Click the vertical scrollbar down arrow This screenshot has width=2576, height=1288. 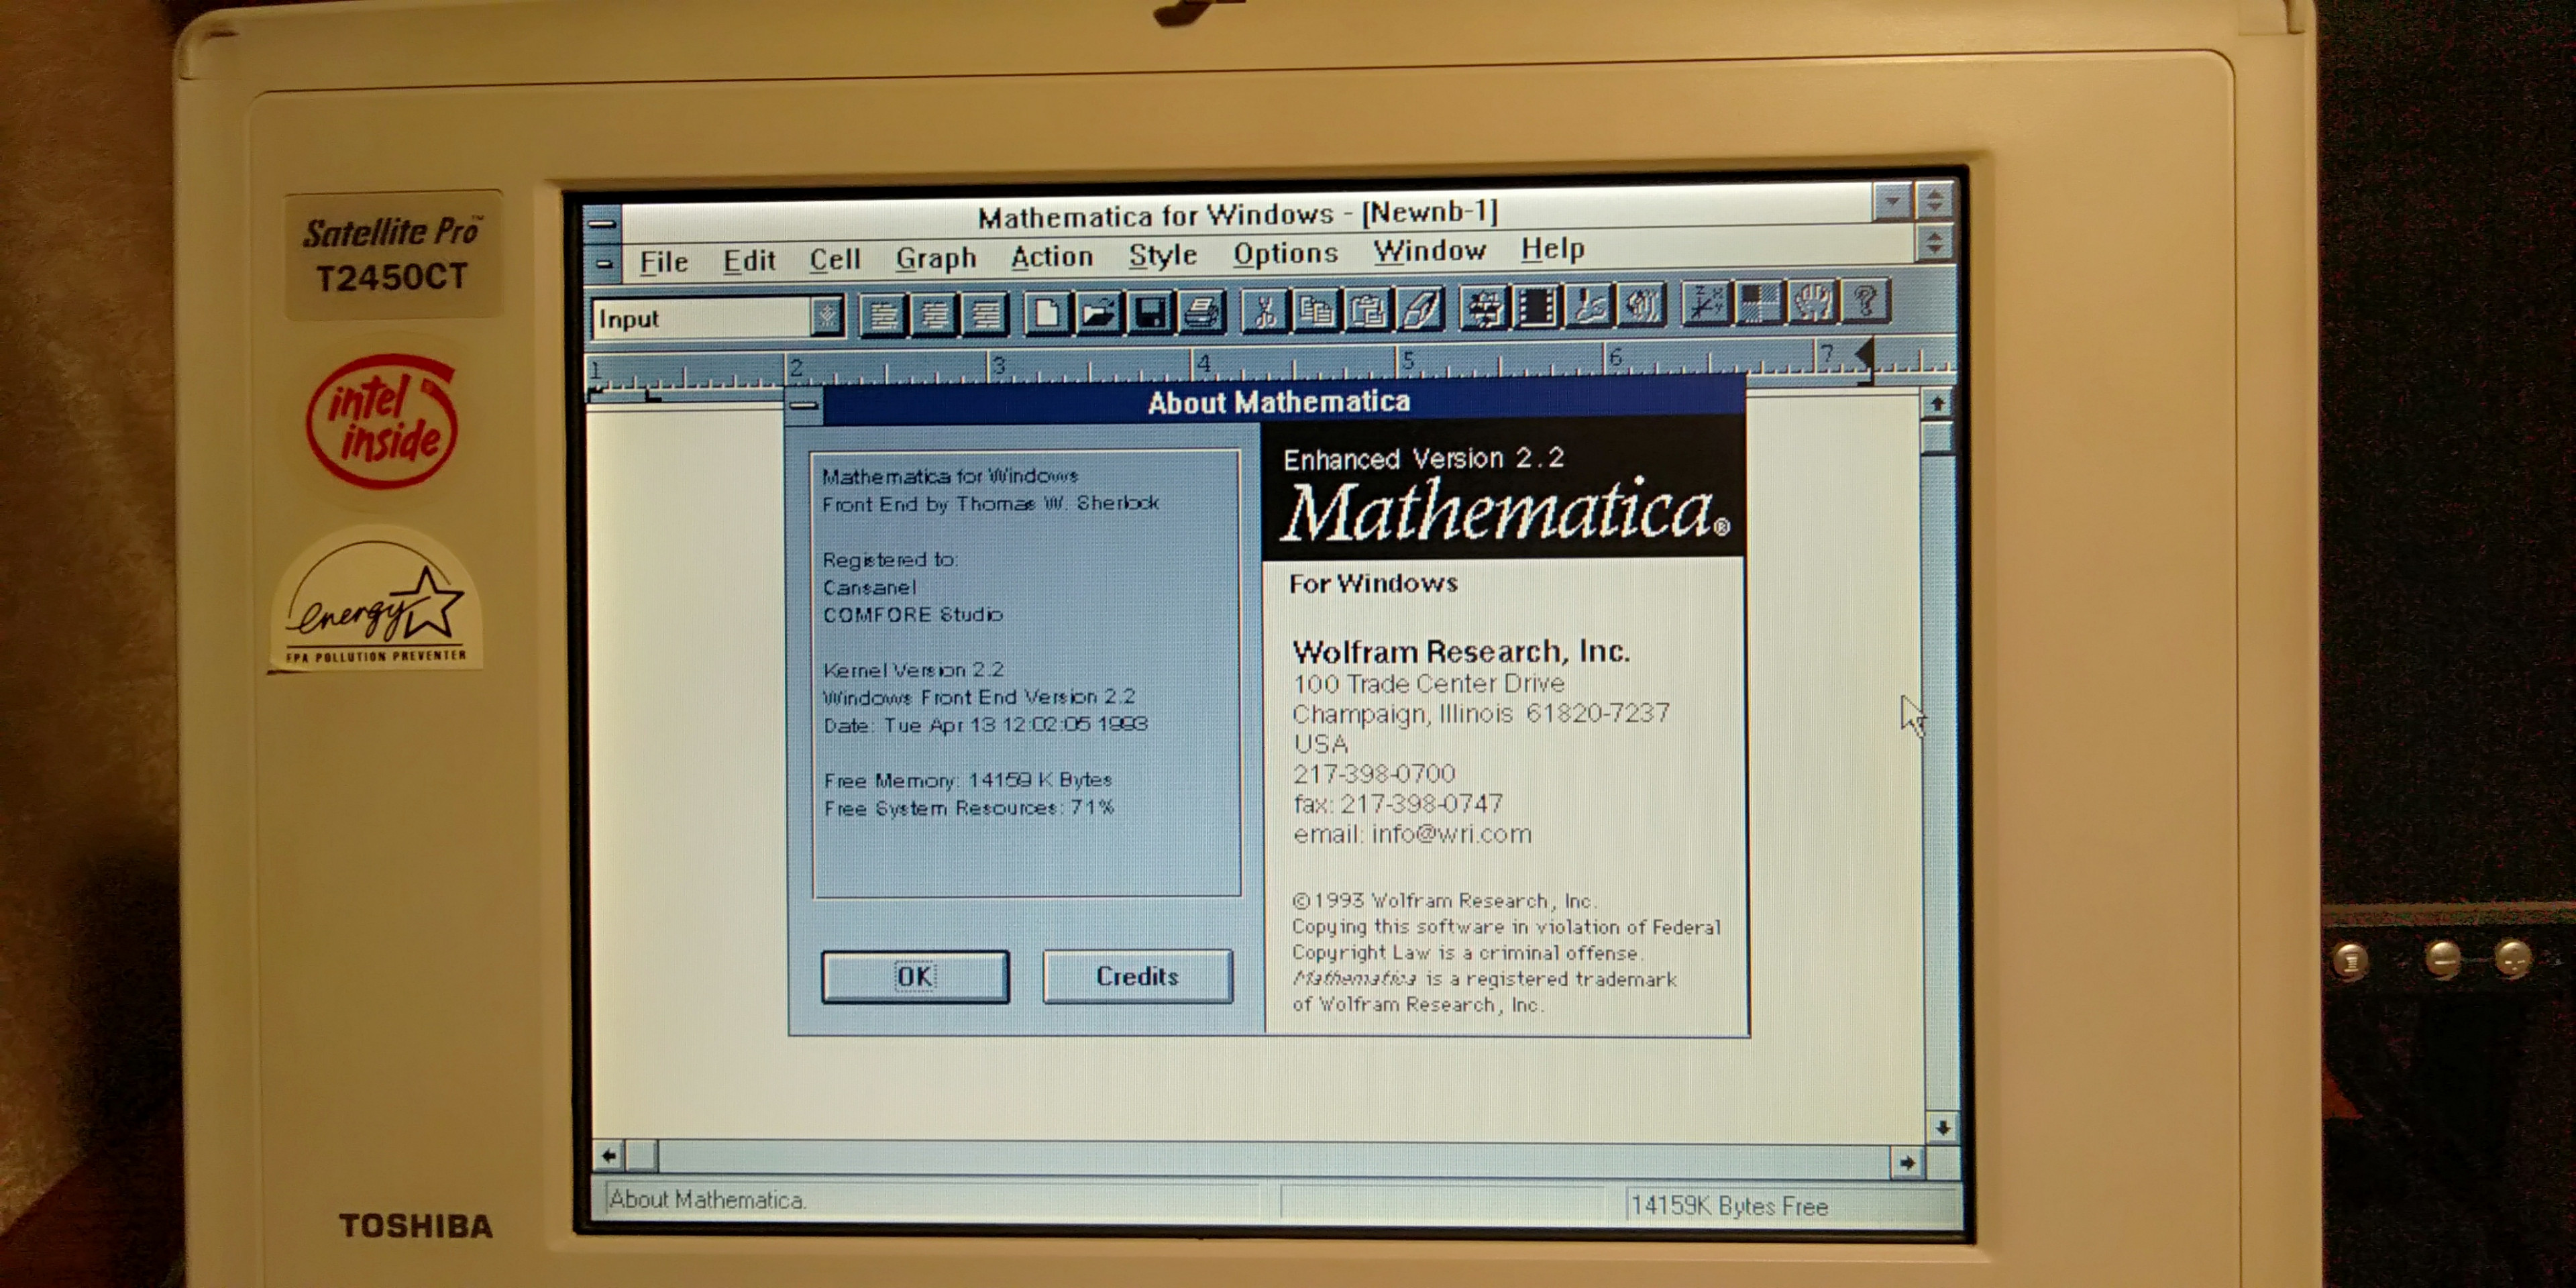tap(1942, 1128)
